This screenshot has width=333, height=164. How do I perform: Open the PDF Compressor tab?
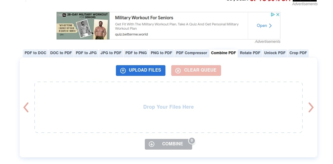(x=192, y=53)
